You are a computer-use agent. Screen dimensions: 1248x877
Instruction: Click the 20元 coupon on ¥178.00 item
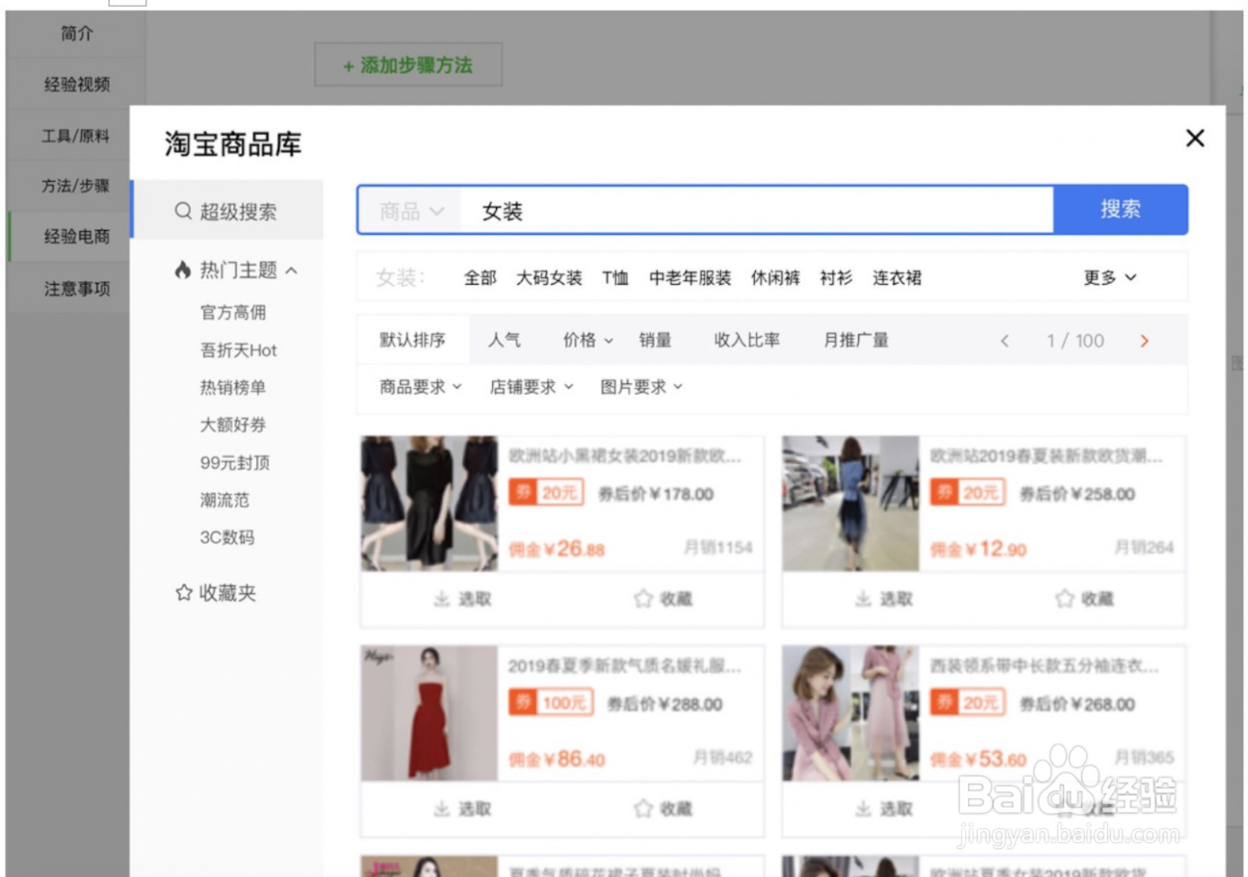pyautogui.click(x=546, y=493)
